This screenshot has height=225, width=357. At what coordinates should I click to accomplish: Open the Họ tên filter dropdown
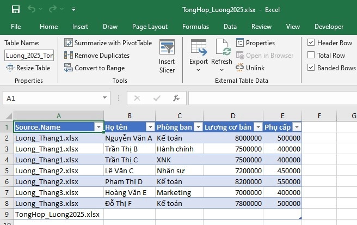click(x=150, y=127)
